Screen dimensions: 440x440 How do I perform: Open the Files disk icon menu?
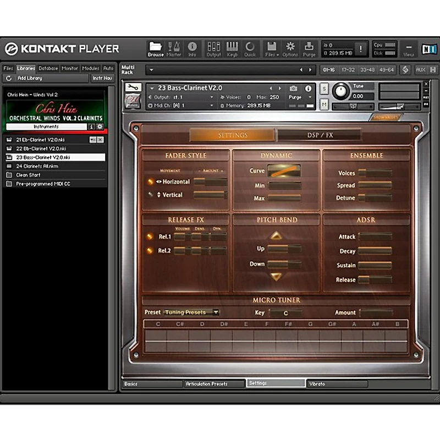coord(272,50)
